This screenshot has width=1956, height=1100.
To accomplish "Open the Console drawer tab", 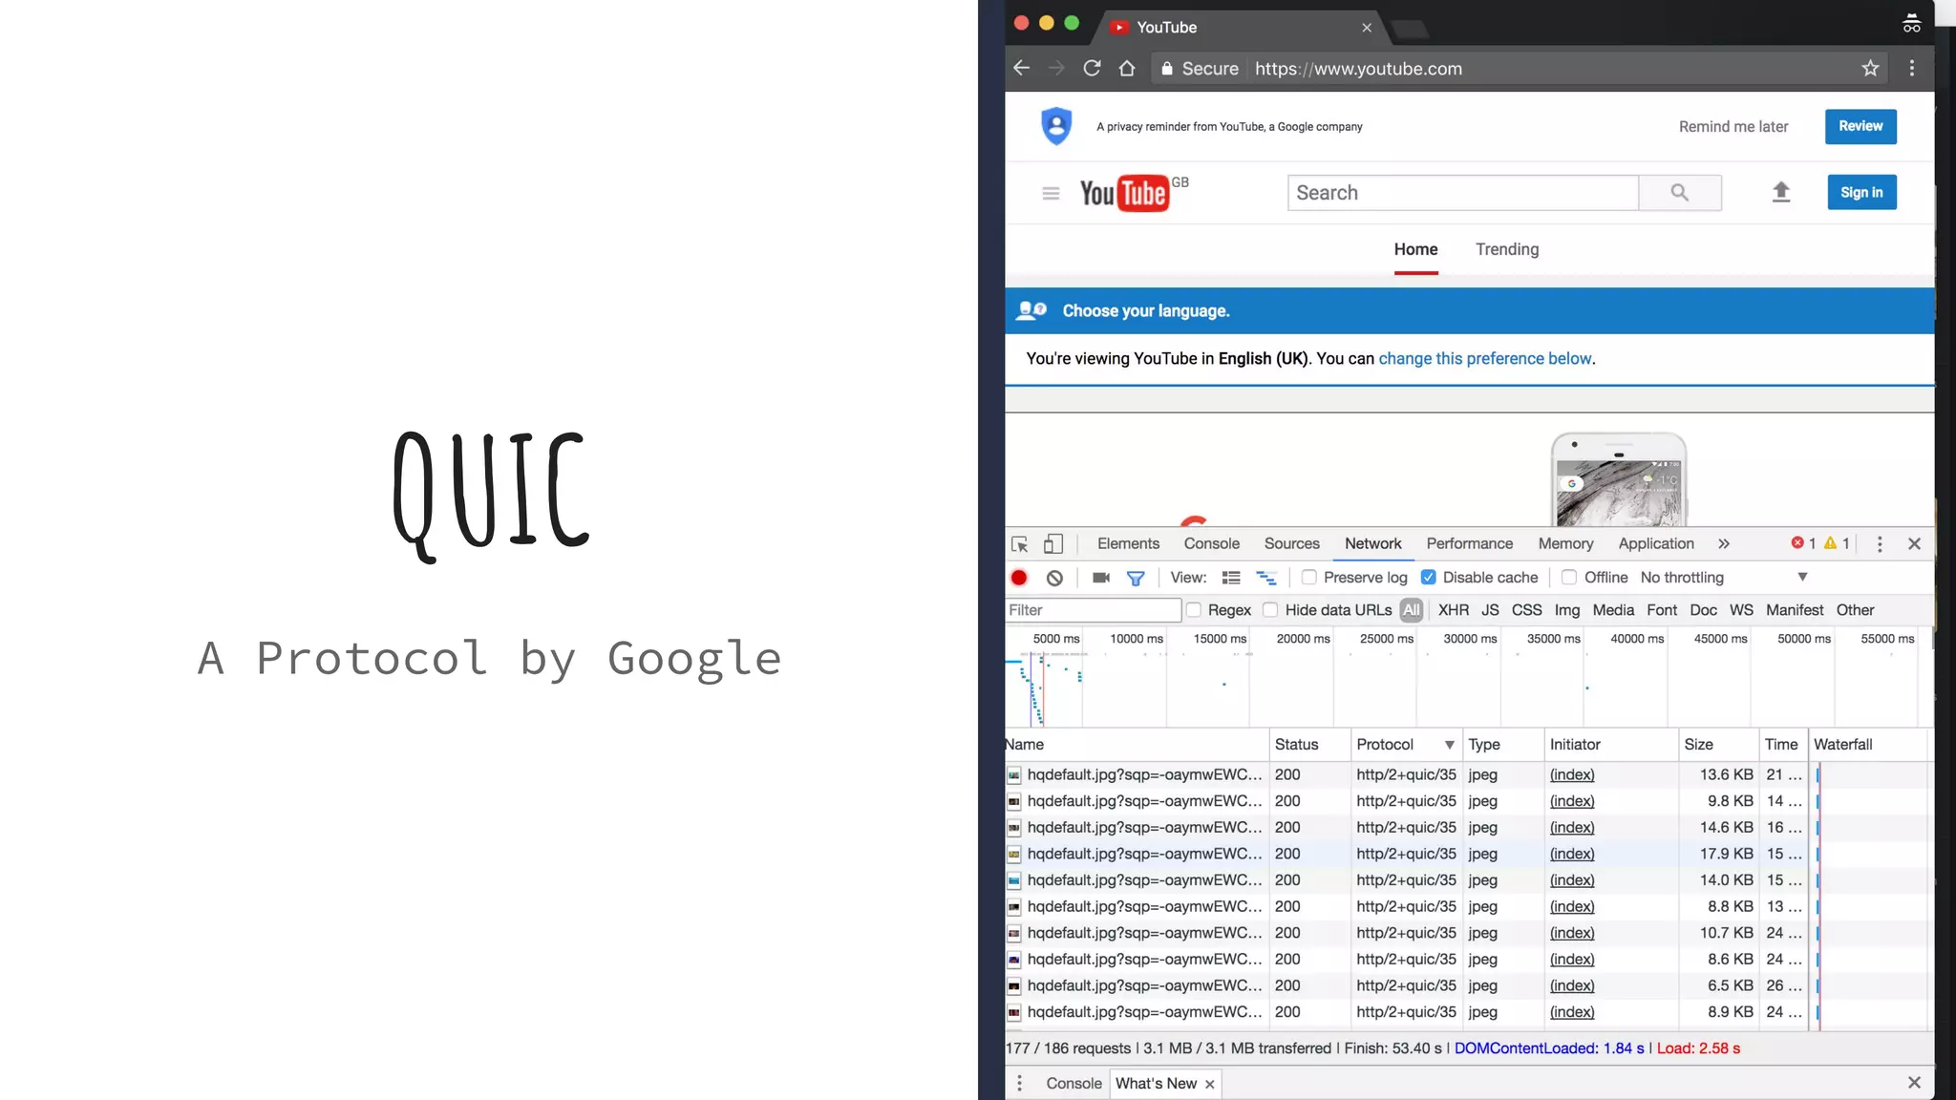I will click(x=1074, y=1083).
